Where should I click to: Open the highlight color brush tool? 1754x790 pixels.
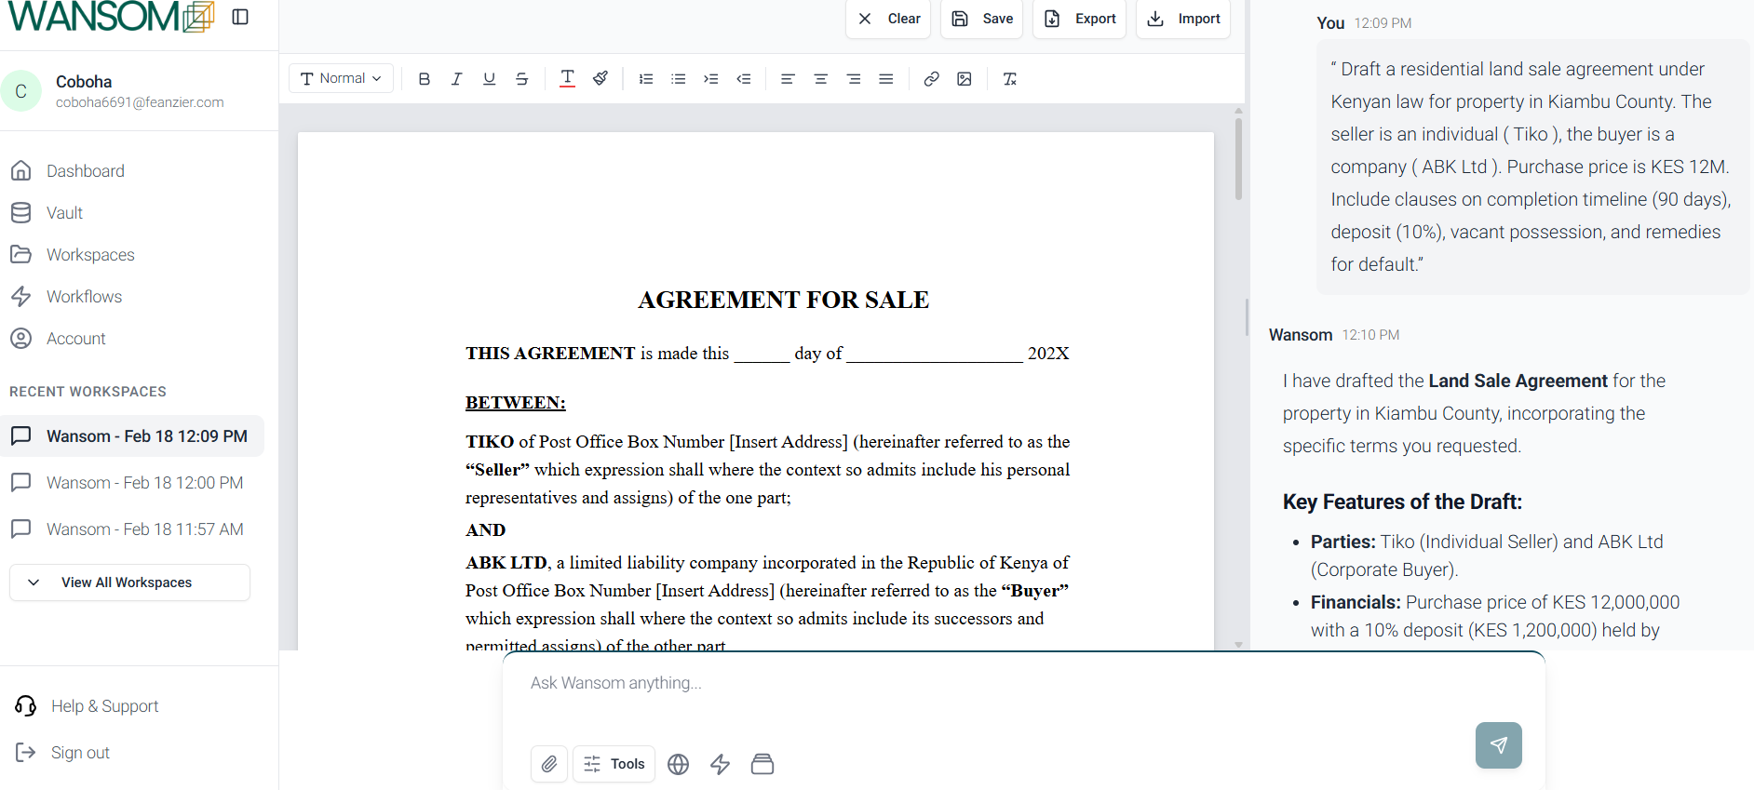coord(600,79)
